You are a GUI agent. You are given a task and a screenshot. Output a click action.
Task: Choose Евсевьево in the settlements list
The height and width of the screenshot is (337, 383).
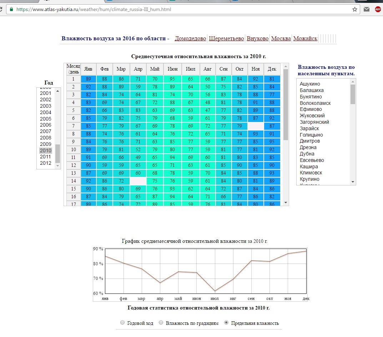tap(312, 160)
